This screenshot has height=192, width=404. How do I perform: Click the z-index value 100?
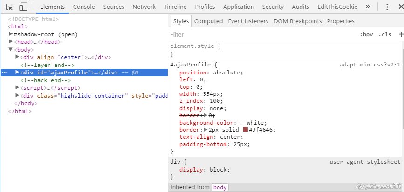[x=215, y=101]
